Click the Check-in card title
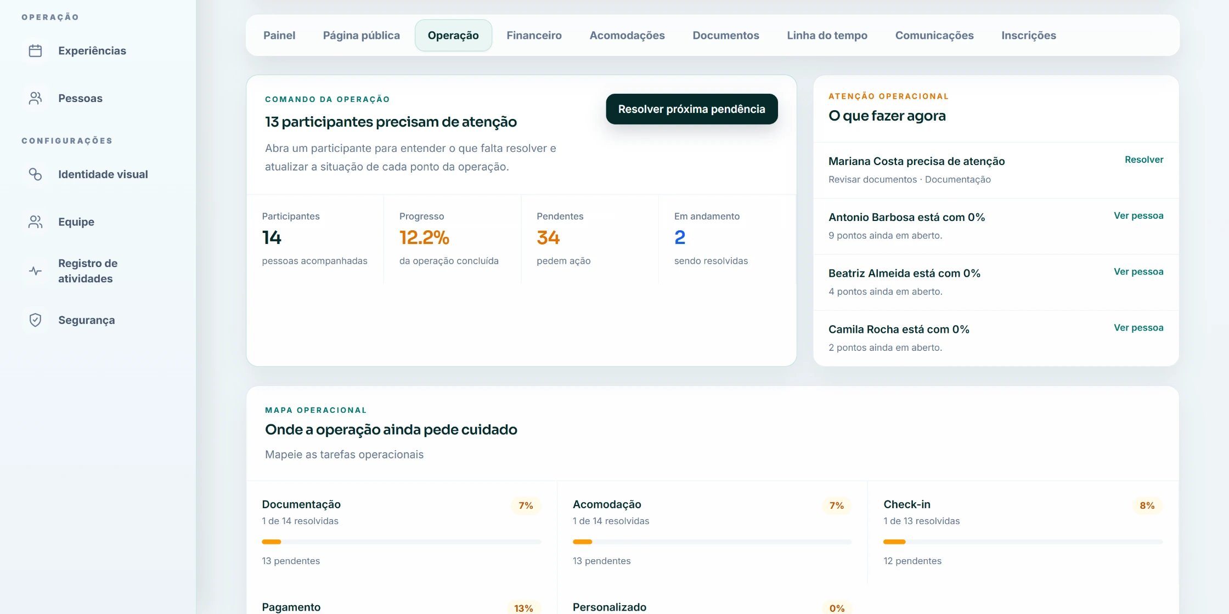The image size is (1229, 614). [x=907, y=504]
